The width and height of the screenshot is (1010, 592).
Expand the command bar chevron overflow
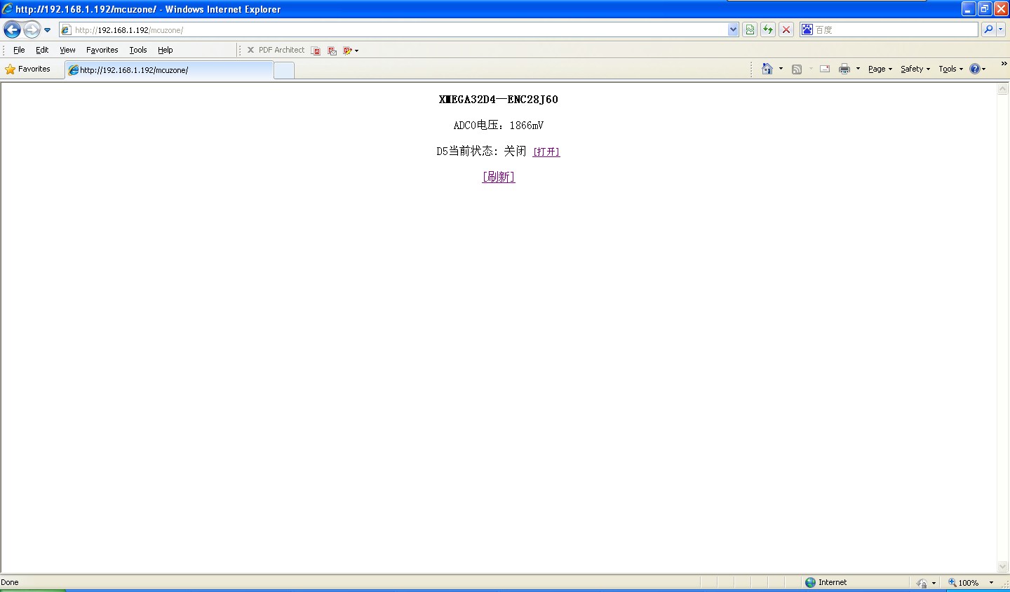(1004, 64)
